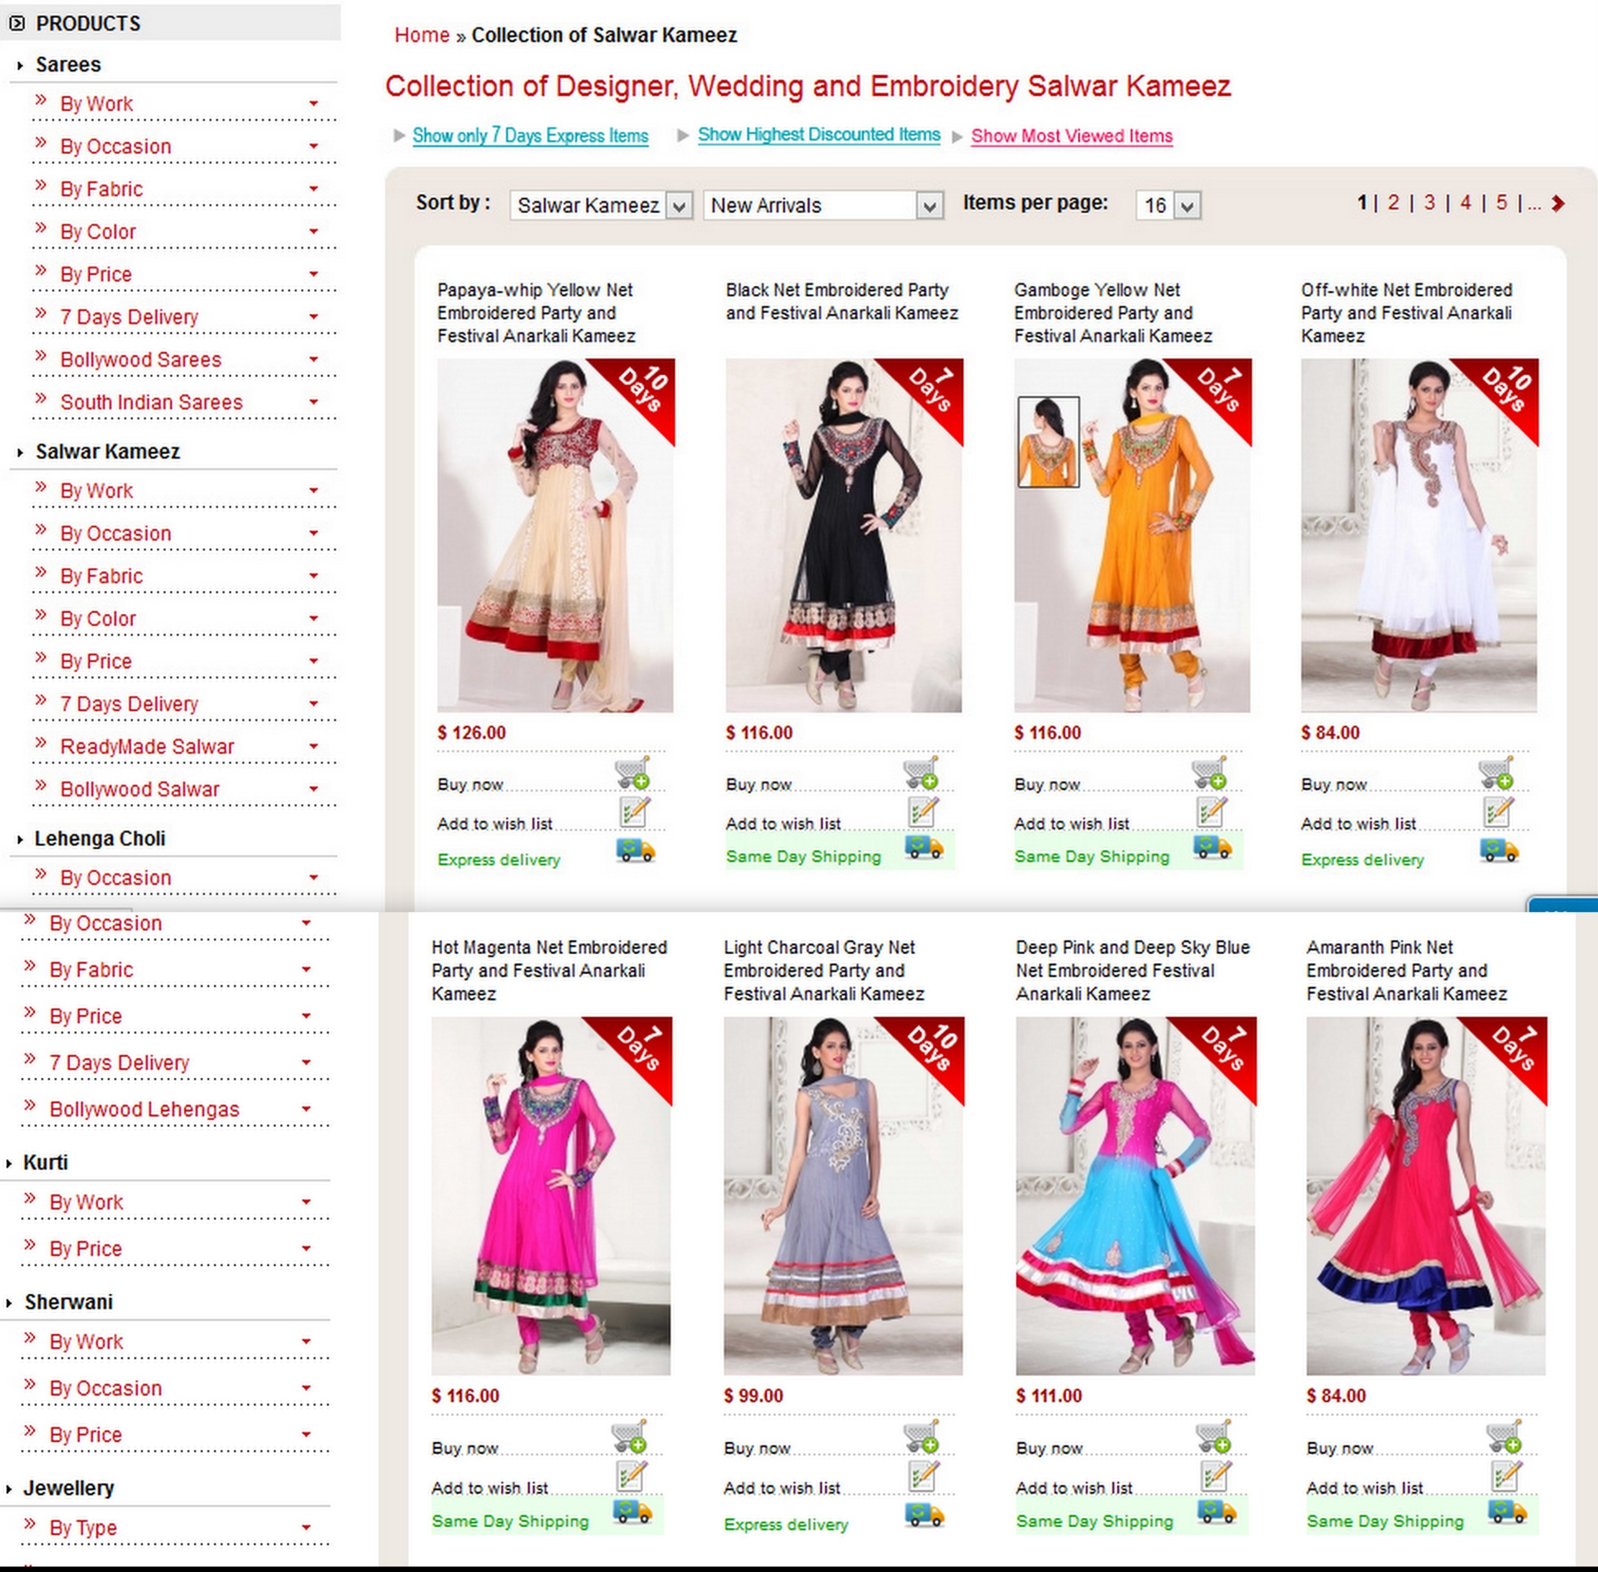Open Sherwani By Occasion item
This screenshot has width=1598, height=1572.
pos(105,1389)
